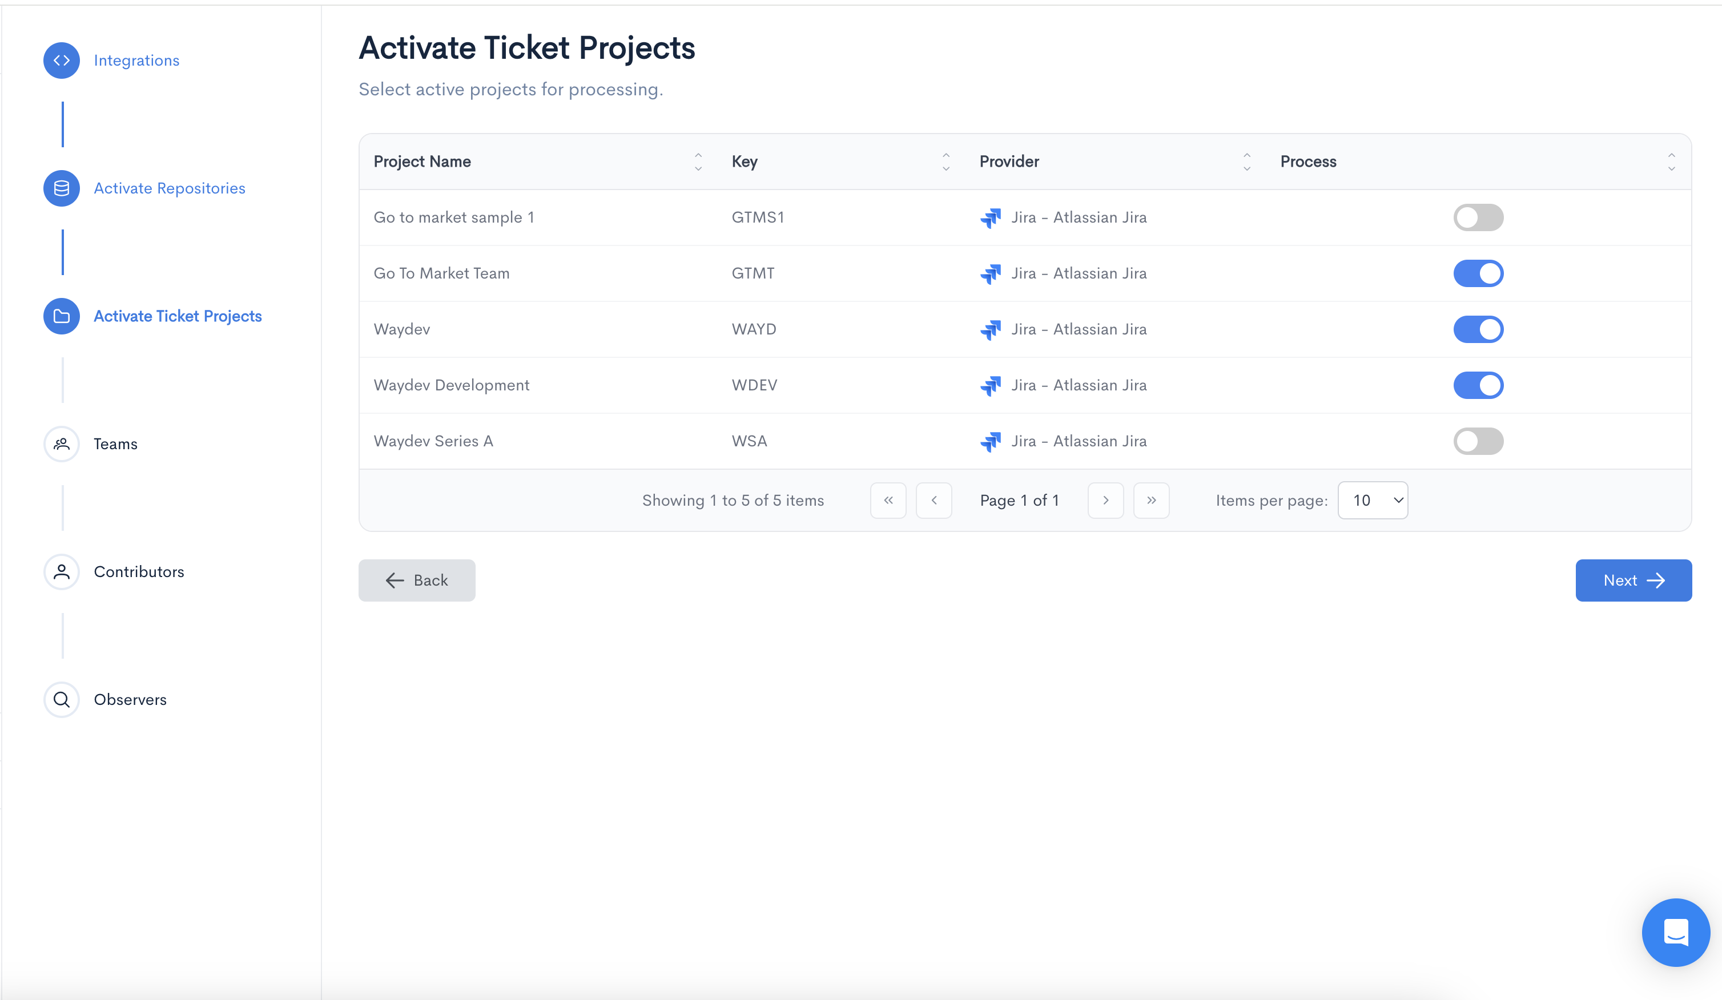Open the Activate Repositories step label
The image size is (1722, 1000).
(170, 188)
